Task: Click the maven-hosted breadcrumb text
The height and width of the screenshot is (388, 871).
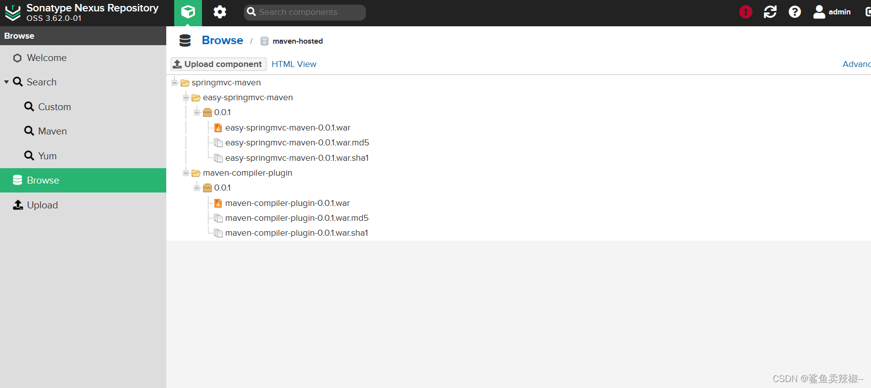Action: 298,41
